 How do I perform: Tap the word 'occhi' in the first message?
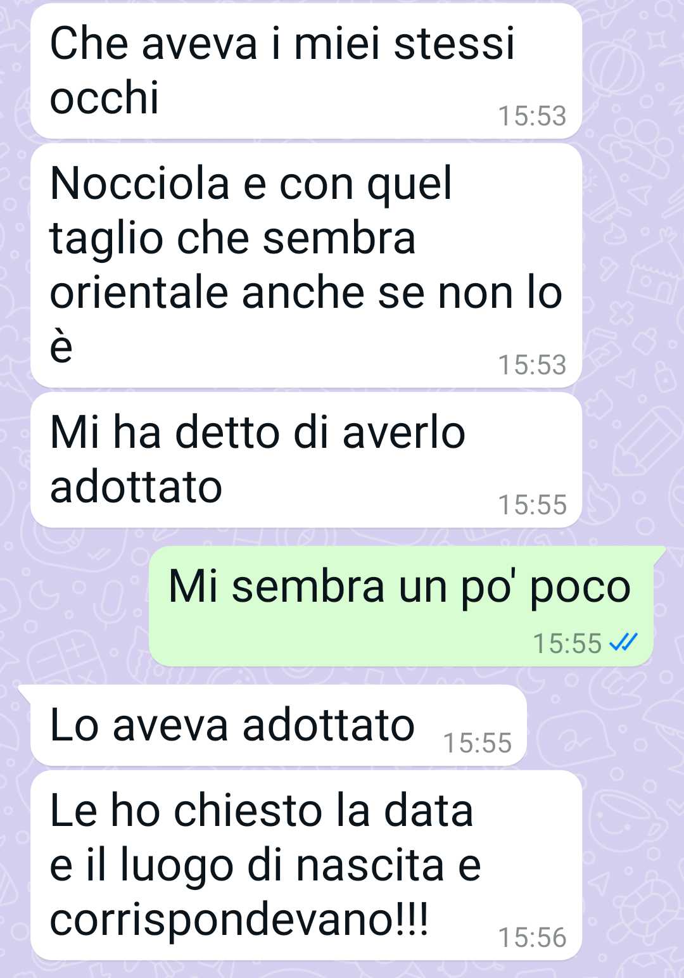pos(104,98)
